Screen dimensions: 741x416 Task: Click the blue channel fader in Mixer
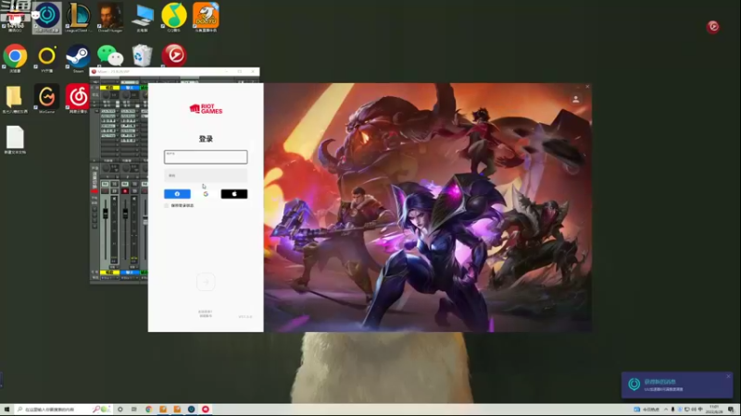tap(125, 214)
